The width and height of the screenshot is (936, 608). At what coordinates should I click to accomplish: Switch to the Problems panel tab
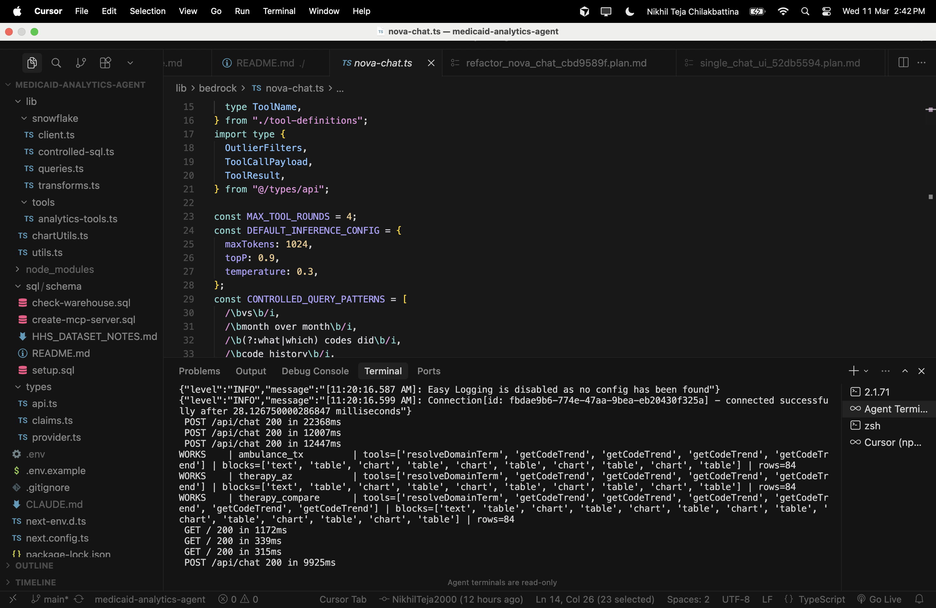point(199,371)
